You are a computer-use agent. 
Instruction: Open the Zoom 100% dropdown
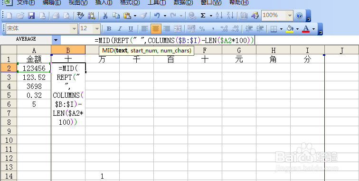click(x=290, y=16)
